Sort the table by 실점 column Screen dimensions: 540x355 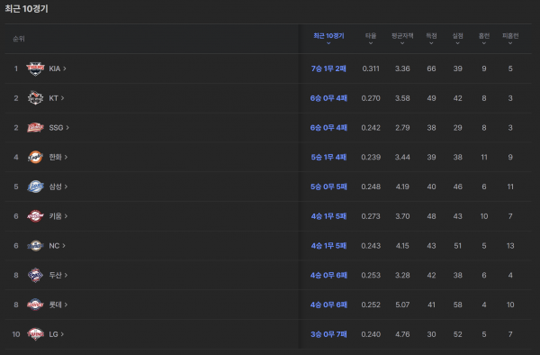click(458, 39)
